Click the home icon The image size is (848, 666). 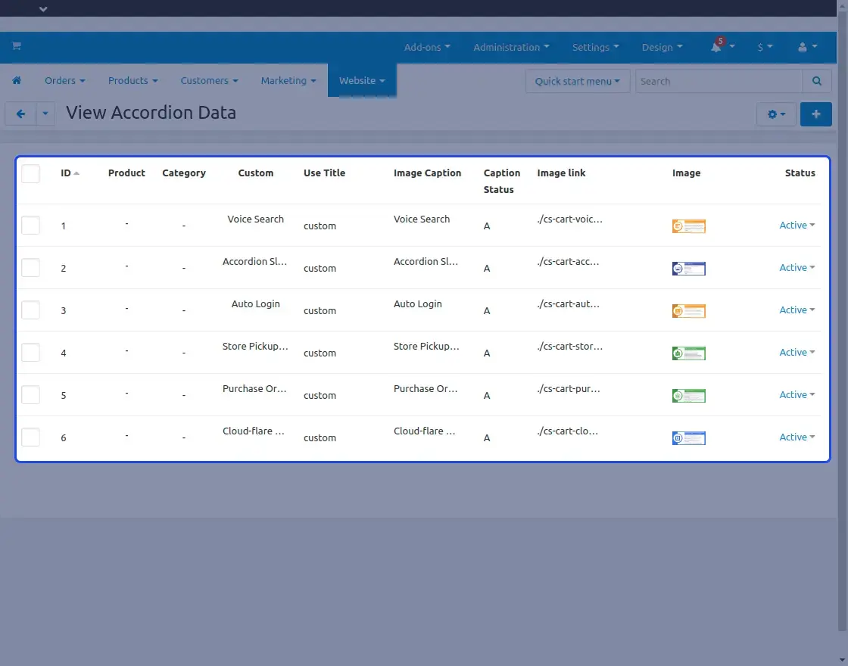(x=17, y=81)
